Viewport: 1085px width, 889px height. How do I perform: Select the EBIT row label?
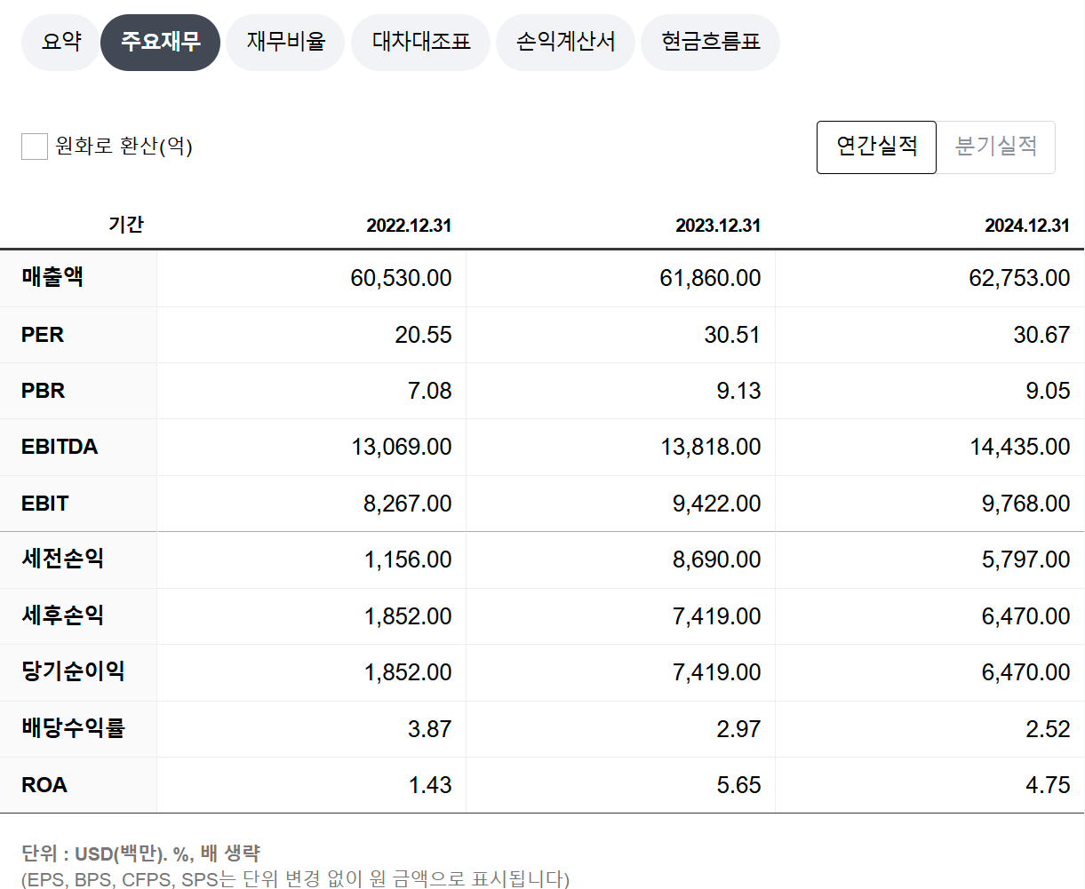[44, 504]
